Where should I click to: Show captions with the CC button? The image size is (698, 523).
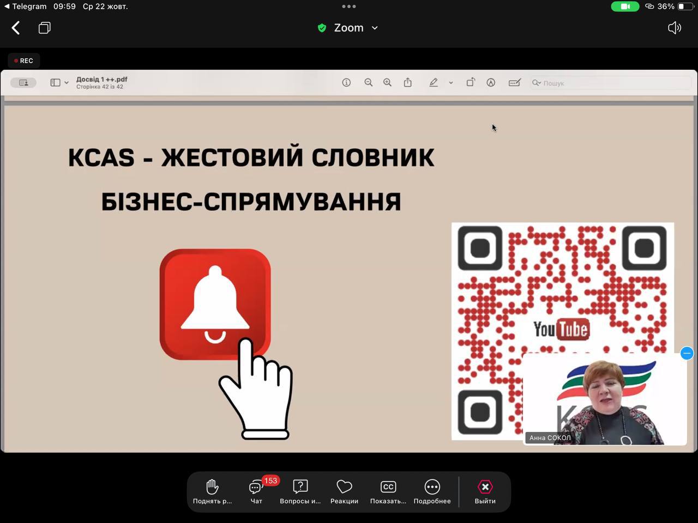(x=388, y=491)
